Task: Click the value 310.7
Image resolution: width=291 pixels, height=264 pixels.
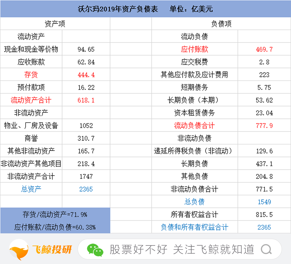Action: pyautogui.click(x=86, y=139)
